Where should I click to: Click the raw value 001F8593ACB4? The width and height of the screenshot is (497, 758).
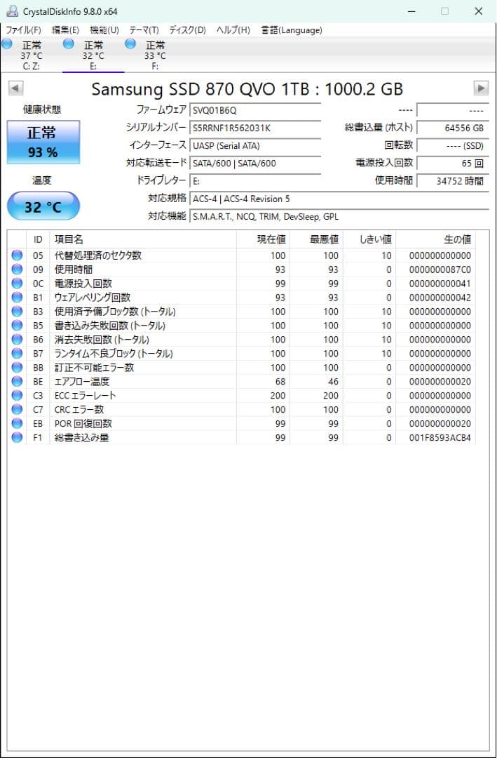click(440, 438)
